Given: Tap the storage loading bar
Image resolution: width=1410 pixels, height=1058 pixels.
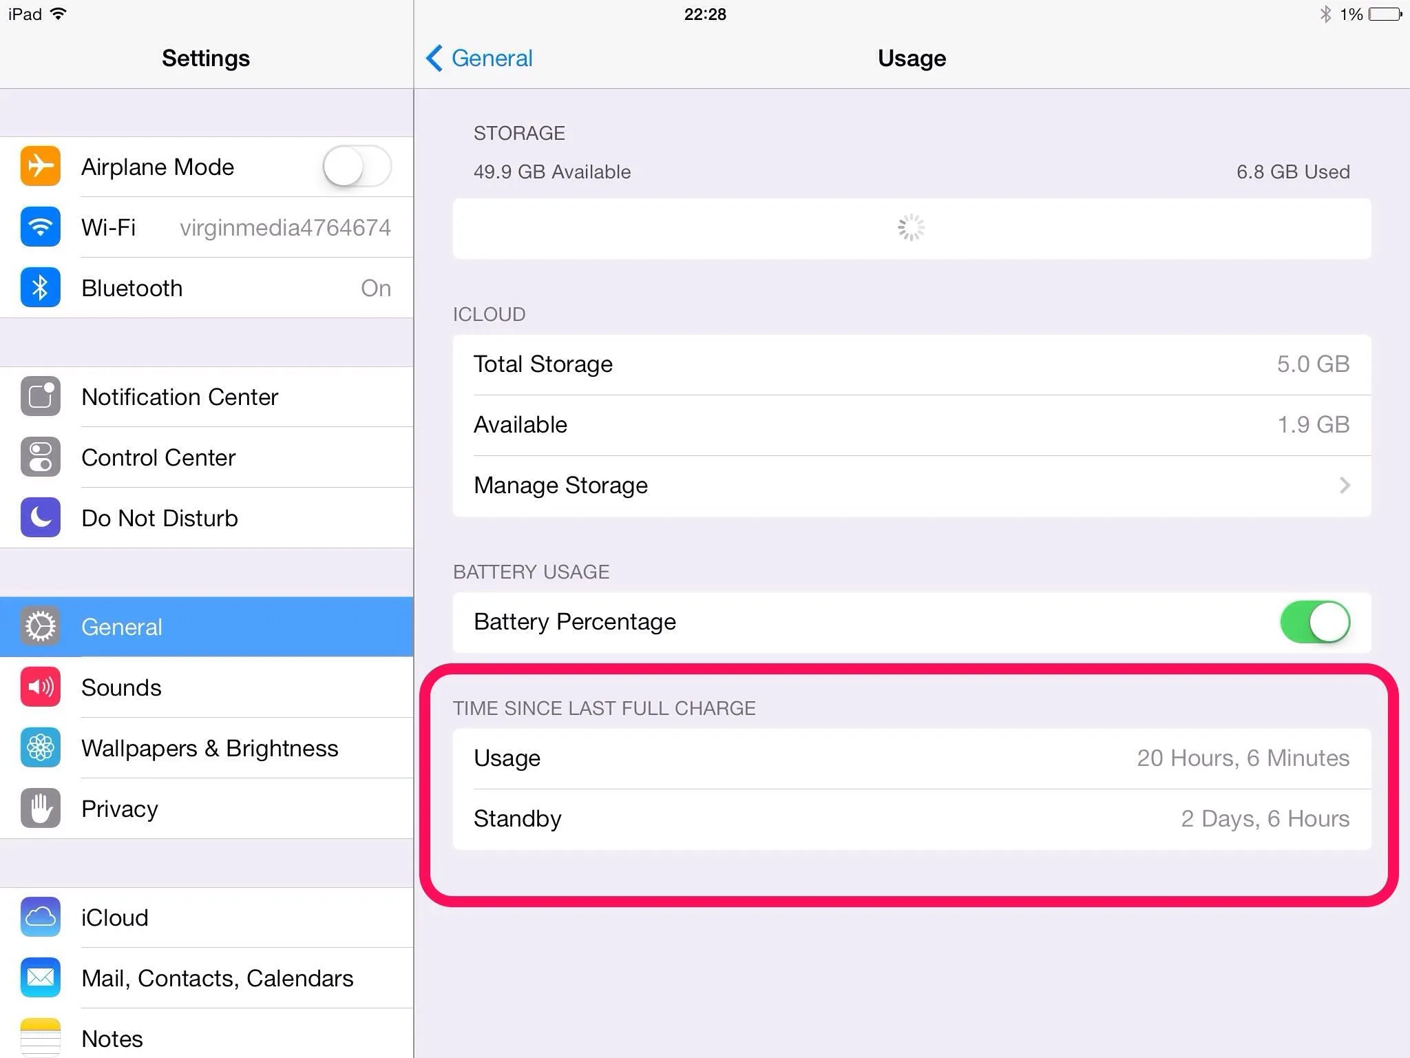Looking at the screenshot, I should coord(912,229).
